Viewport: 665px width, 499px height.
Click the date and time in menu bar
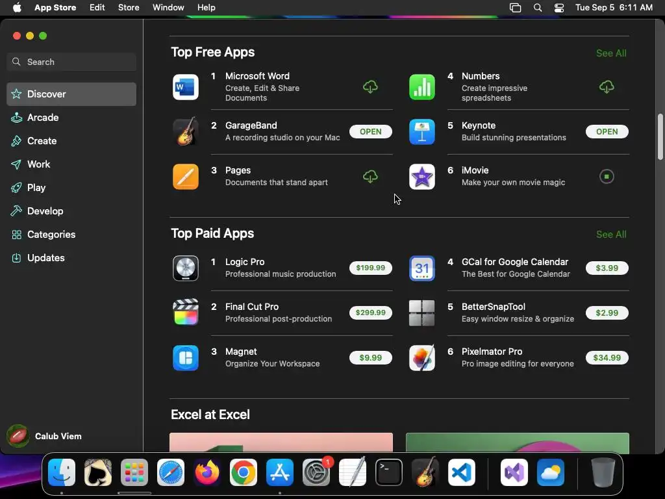[x=614, y=8]
